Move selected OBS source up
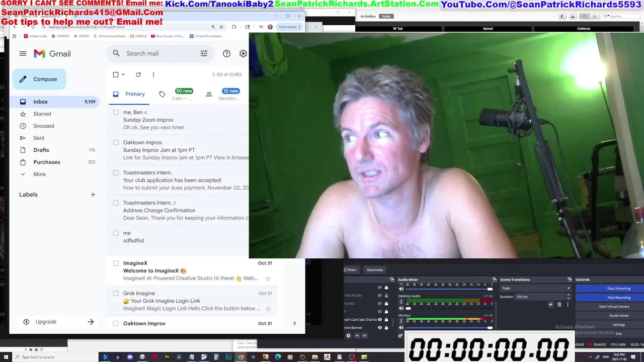Image resolution: width=644 pixels, height=362 pixels. (x=357, y=336)
